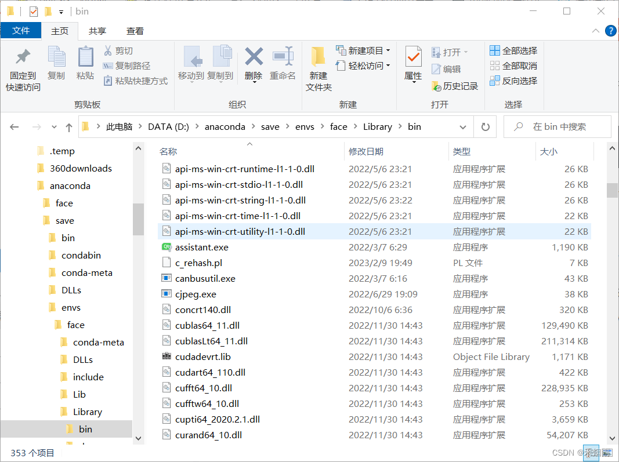This screenshot has height=462, width=619.
Task: Invert selection with 反向选择
Action: pyautogui.click(x=514, y=81)
